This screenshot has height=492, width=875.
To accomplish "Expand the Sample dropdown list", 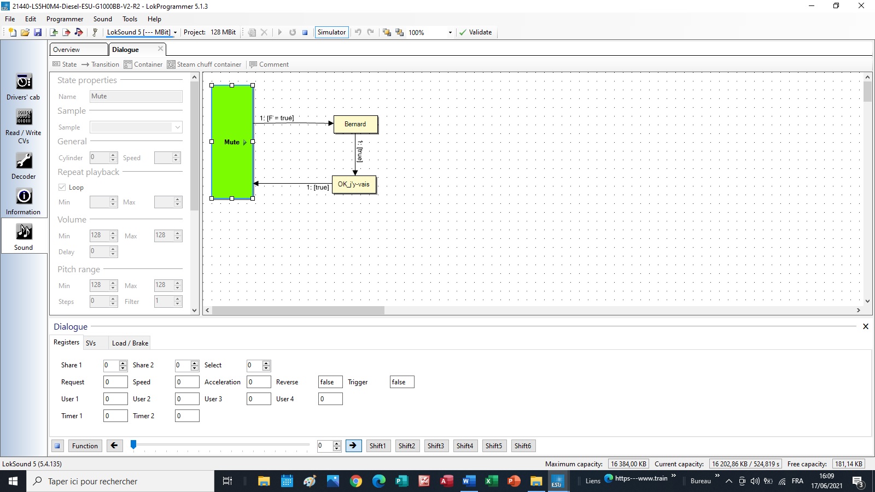I will click(x=177, y=127).
